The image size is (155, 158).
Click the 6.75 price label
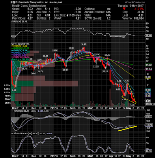pyautogui.click(x=118, y=89)
